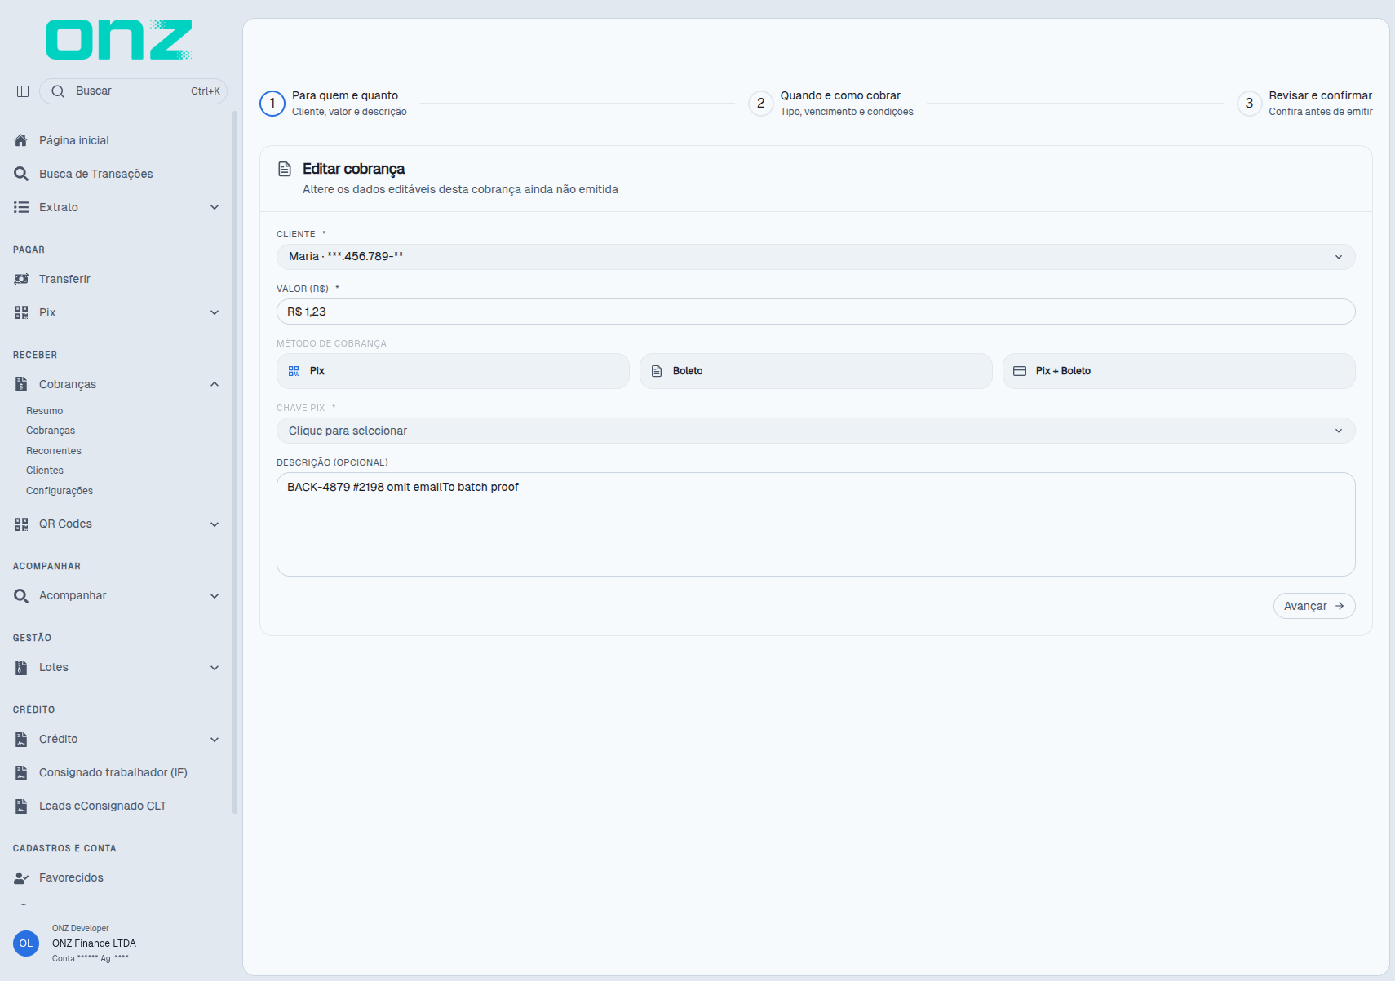Click the Busca de Transações magnifier icon

21,174
